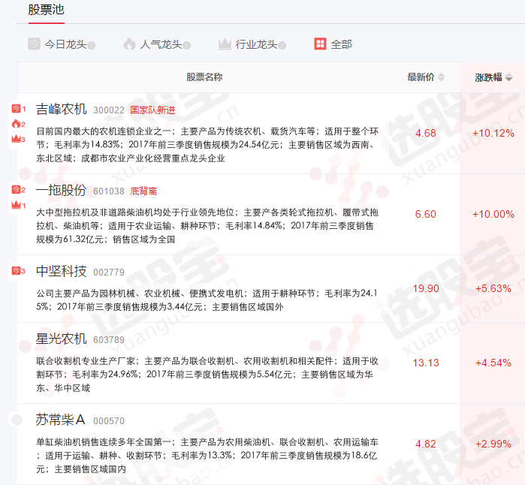Click the 涨跌幅 header text
The height and width of the screenshot is (485, 525).
pos(488,77)
